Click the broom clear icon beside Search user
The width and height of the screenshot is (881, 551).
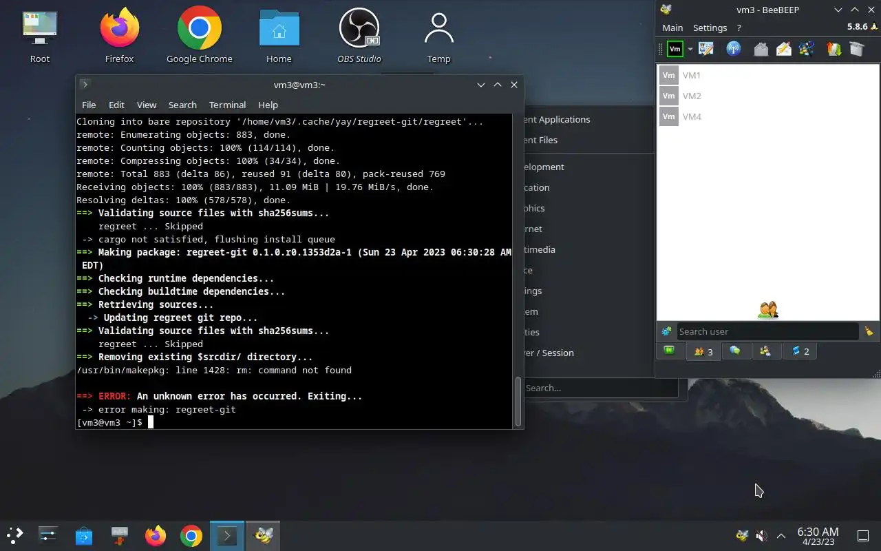pos(869,331)
